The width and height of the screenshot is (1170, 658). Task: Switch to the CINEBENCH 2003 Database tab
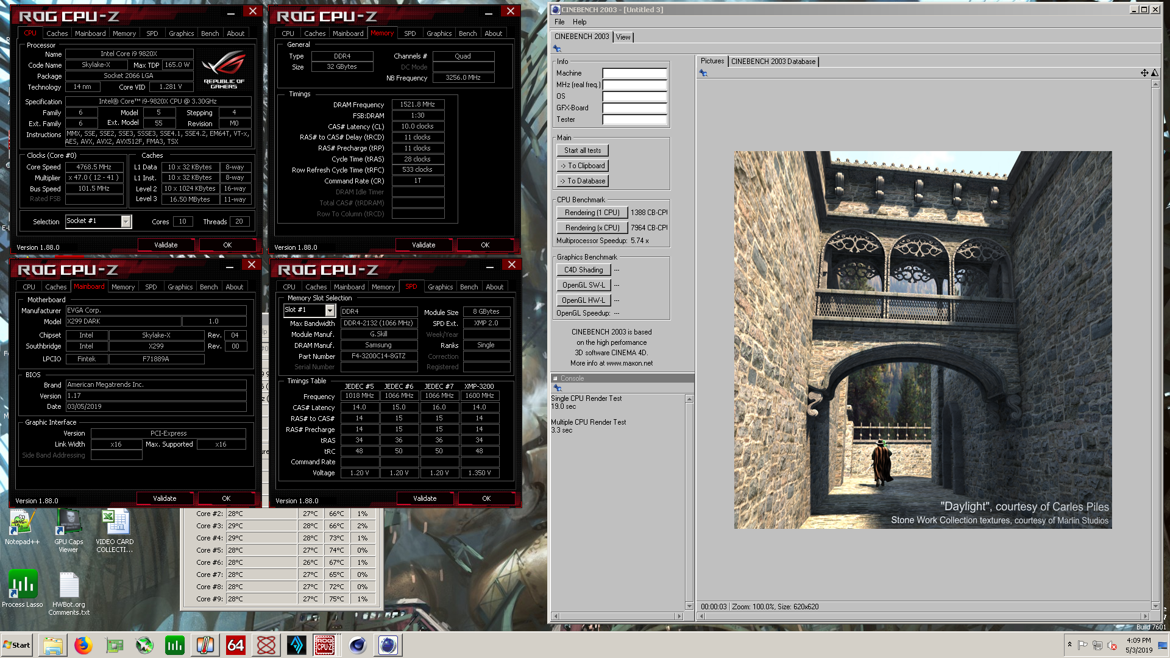pos(773,62)
